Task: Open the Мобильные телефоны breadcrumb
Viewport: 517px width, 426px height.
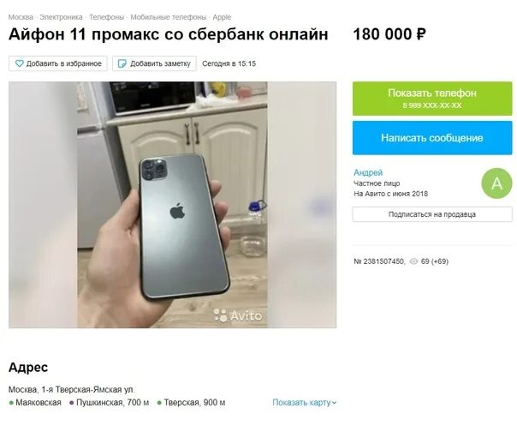Action: (168, 17)
